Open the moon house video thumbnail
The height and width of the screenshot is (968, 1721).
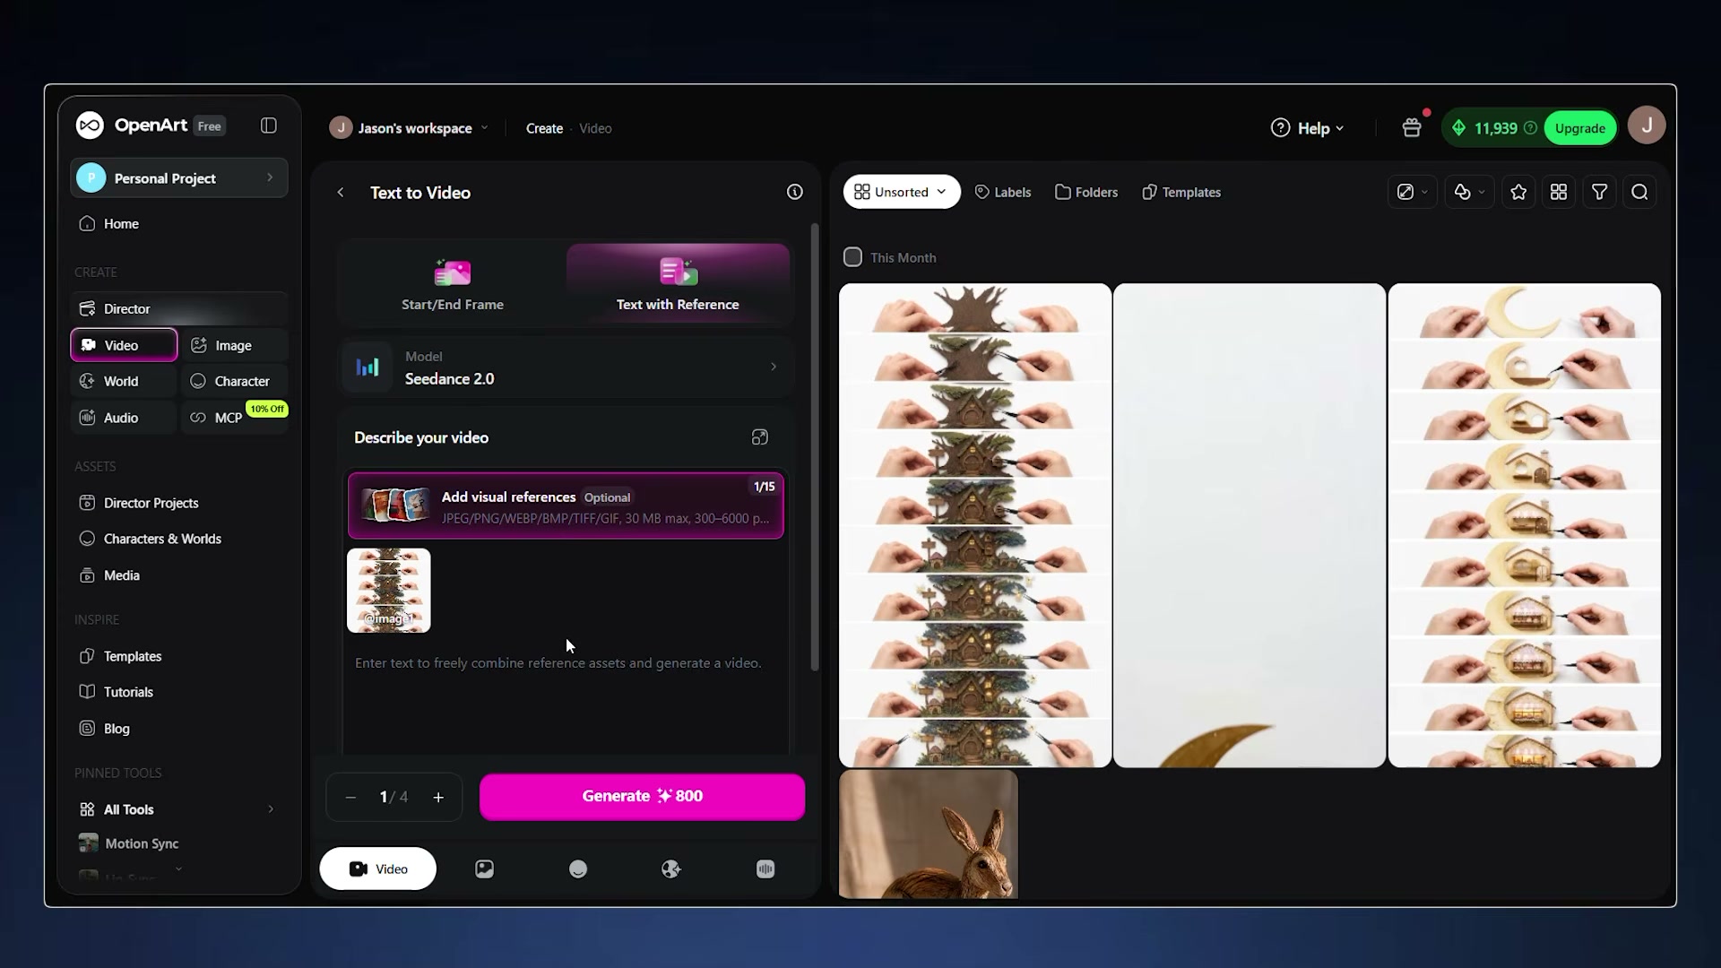click(1524, 525)
